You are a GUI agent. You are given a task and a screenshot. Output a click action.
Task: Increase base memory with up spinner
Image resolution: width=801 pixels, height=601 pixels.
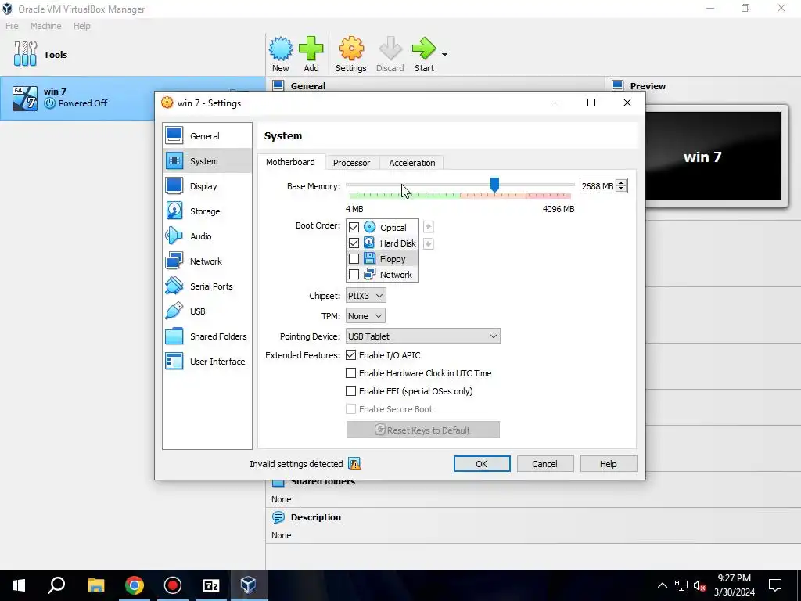coord(621,183)
